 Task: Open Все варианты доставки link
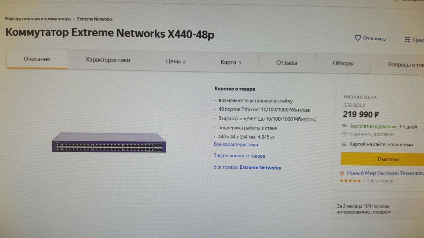pyautogui.click(x=368, y=134)
